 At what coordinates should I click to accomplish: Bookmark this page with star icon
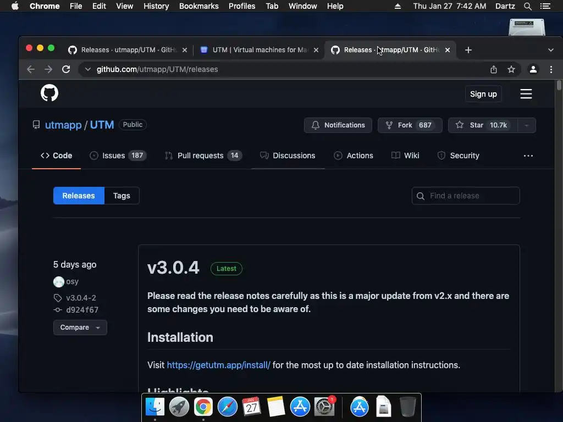tap(511, 69)
